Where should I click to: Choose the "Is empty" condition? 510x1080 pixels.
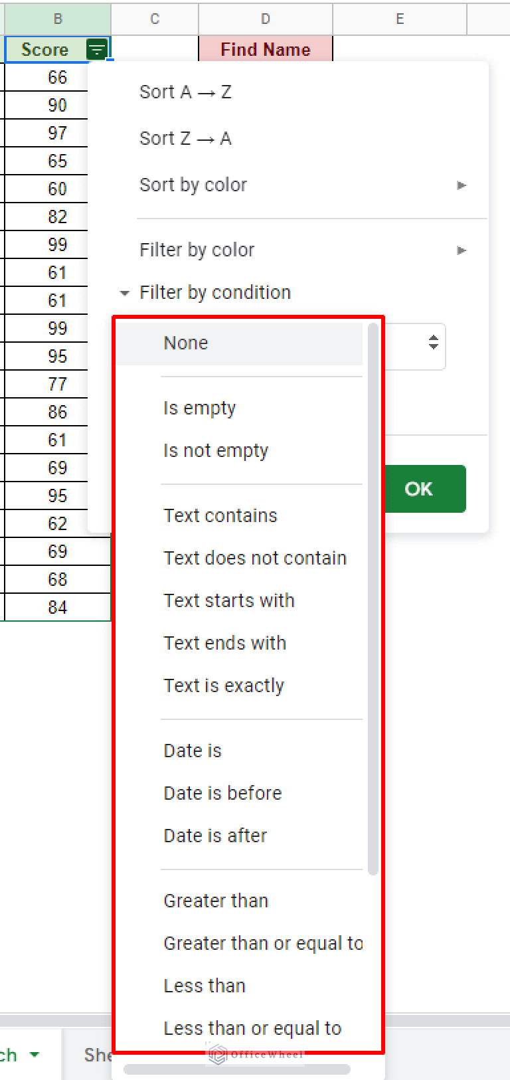click(x=199, y=408)
